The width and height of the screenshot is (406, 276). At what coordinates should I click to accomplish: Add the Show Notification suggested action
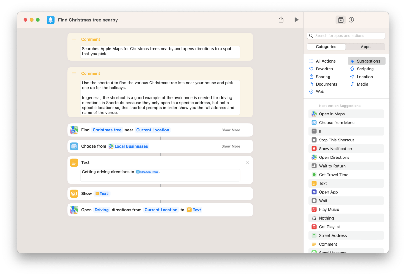tap(335, 149)
